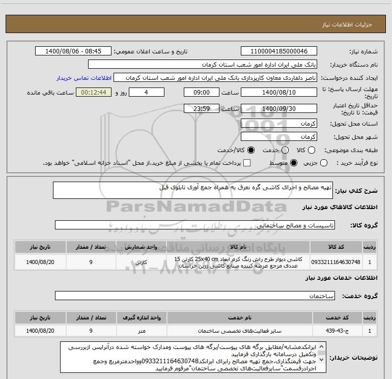This screenshot has height=379, width=392.
Task: Click the اطلاعات خدمات مورد نیاز heading
Action: pos(342,278)
